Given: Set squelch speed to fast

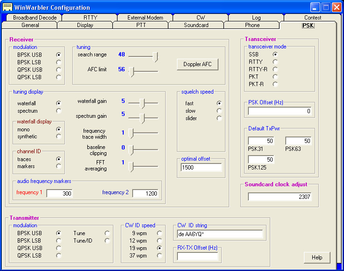Looking at the screenshot, I should click(219, 103).
